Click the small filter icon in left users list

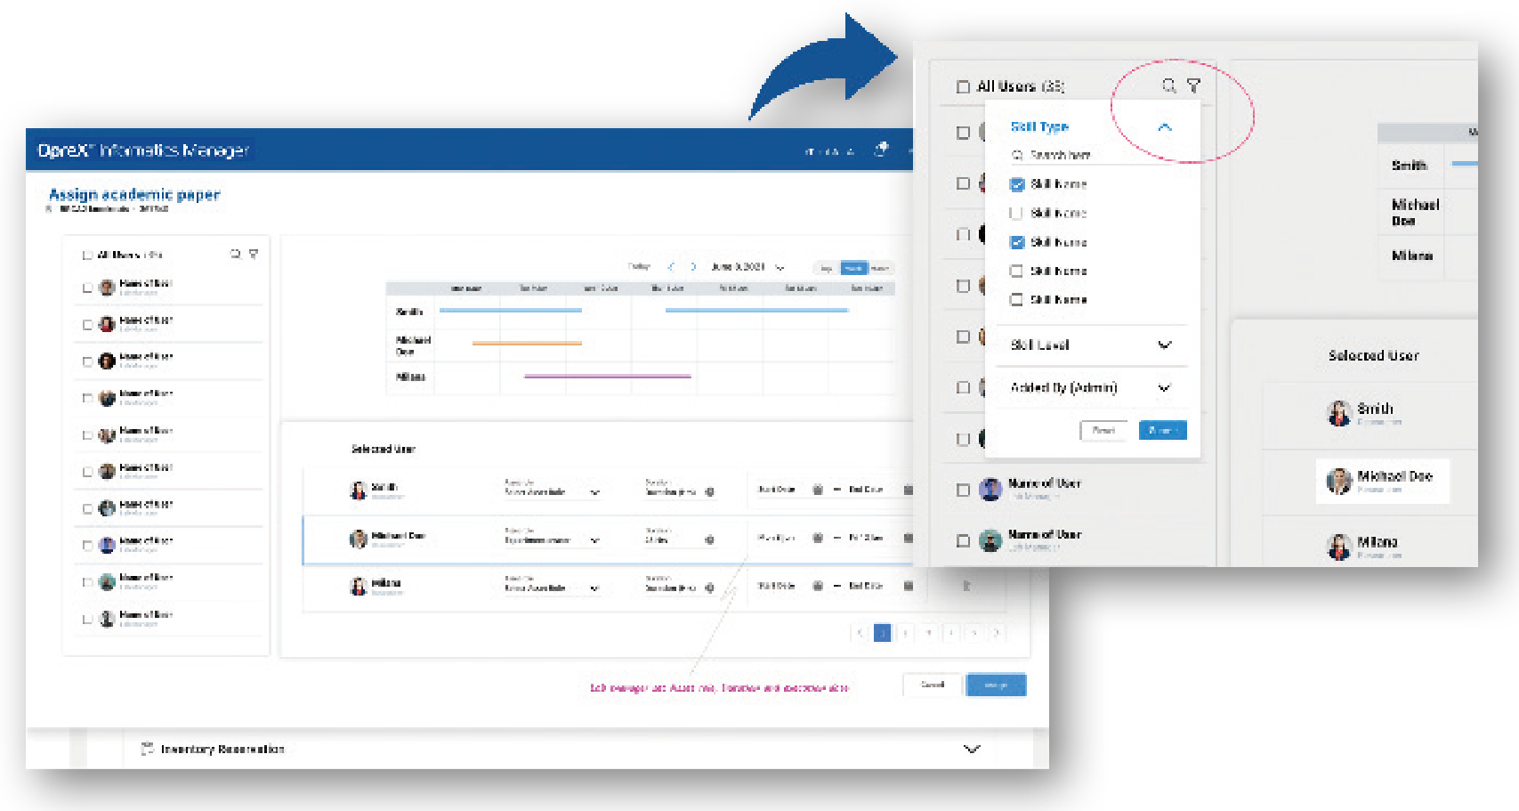(x=254, y=255)
